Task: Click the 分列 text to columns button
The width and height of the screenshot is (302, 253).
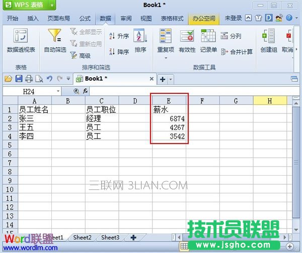Action: click(231, 36)
